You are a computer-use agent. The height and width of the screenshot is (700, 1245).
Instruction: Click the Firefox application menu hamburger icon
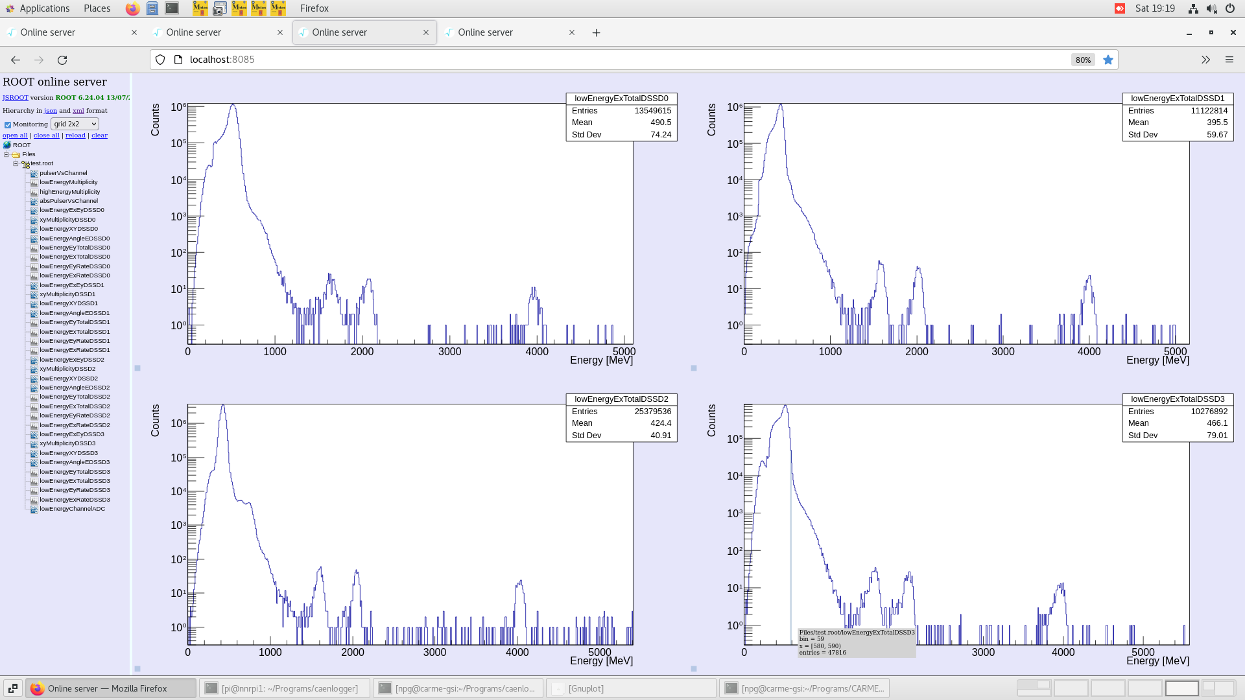tap(1229, 60)
